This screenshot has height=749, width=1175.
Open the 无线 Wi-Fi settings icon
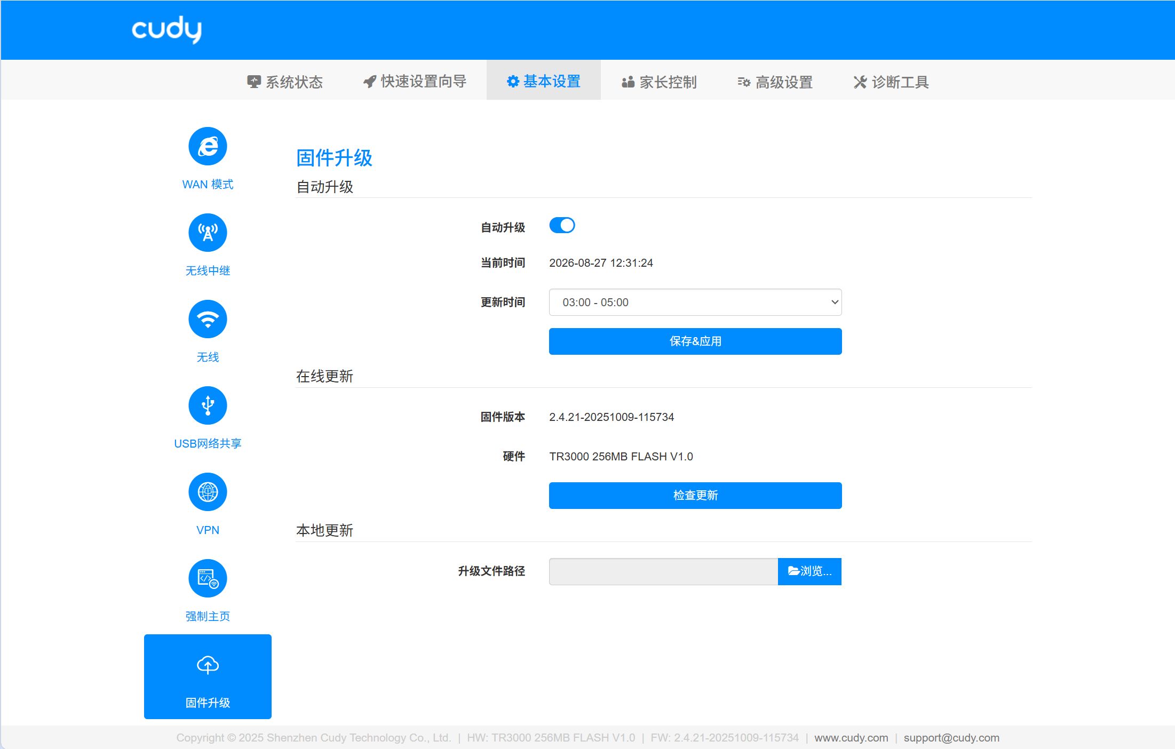pyautogui.click(x=208, y=319)
